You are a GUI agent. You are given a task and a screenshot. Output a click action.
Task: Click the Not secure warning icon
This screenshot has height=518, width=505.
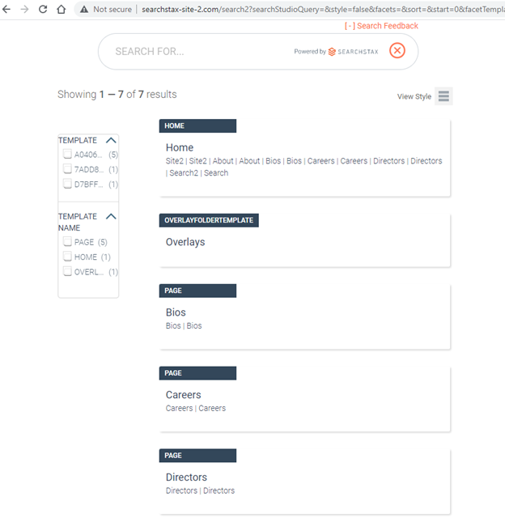[84, 9]
